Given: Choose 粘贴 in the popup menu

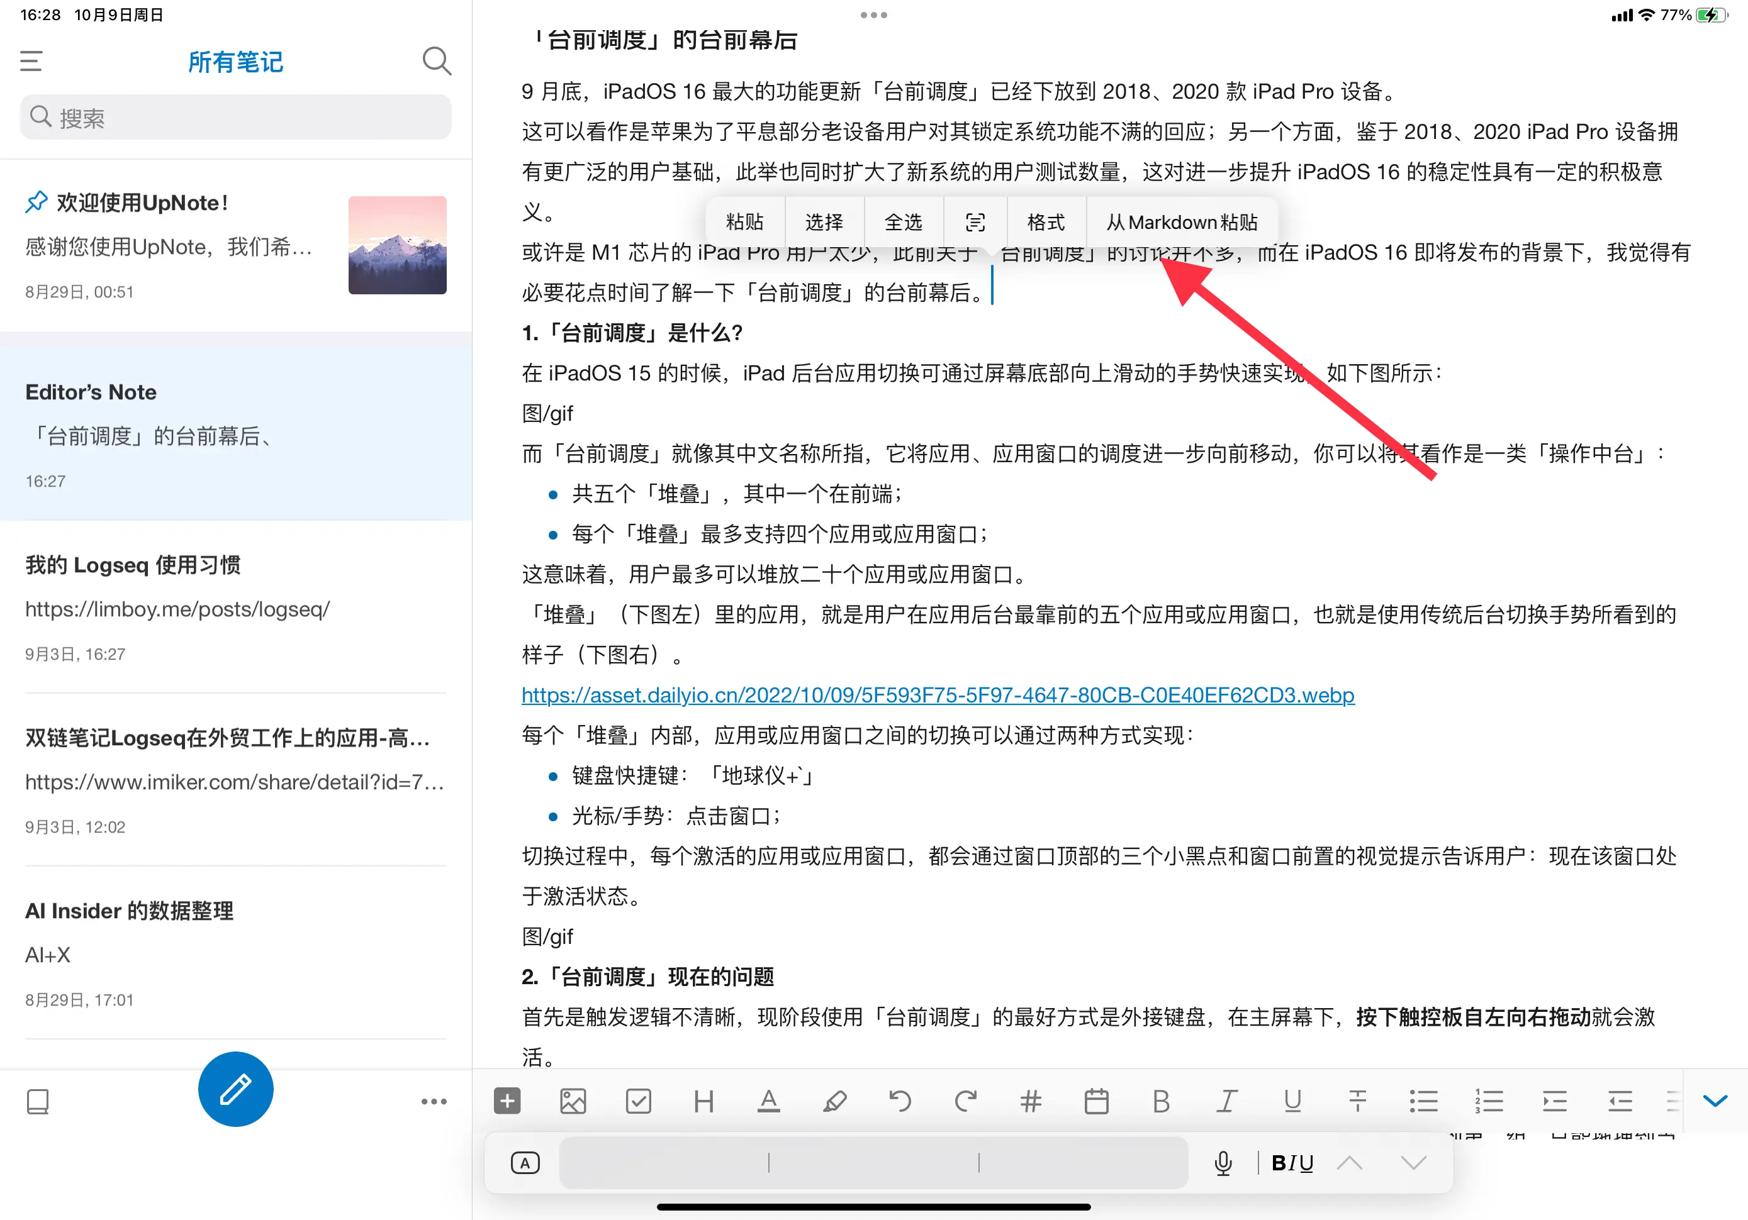Looking at the screenshot, I should point(744,221).
